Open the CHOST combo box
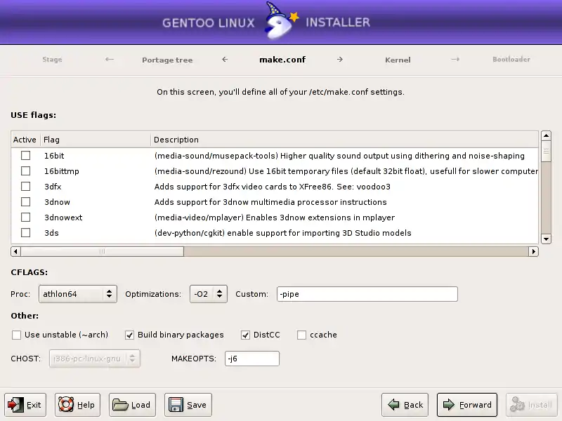Image resolution: width=562 pixels, height=421 pixels. click(x=95, y=359)
